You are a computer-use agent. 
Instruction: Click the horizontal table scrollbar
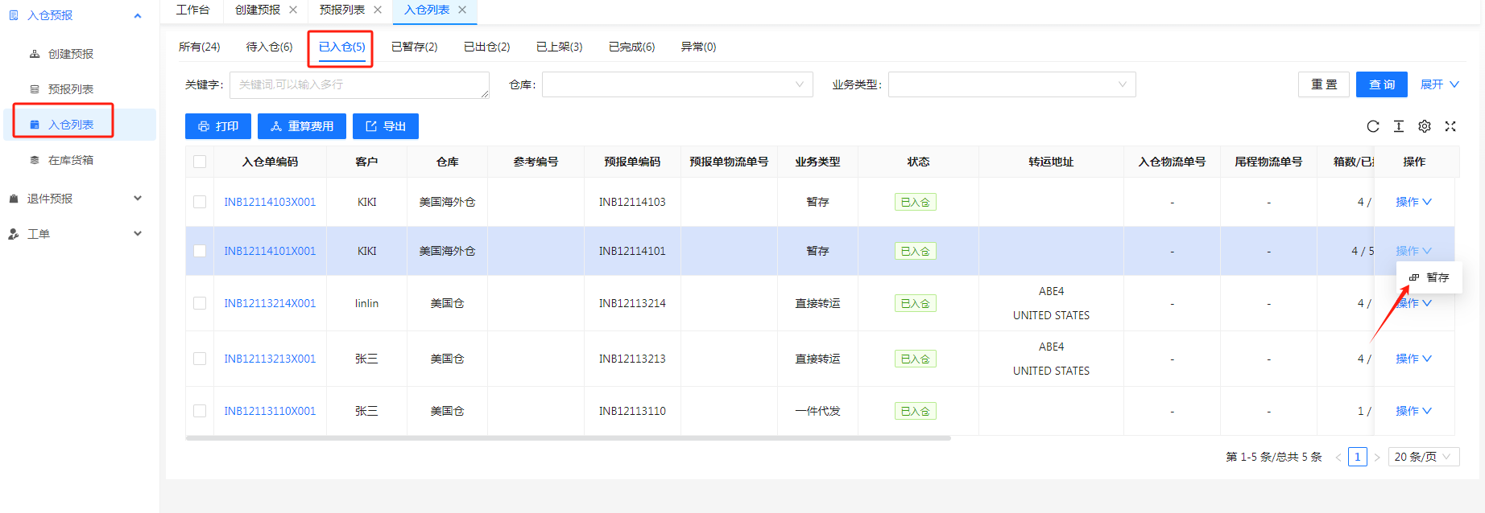[x=568, y=438]
